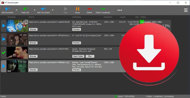Click Play for Queen Bohemian Rhapsody

click(x=90, y=56)
